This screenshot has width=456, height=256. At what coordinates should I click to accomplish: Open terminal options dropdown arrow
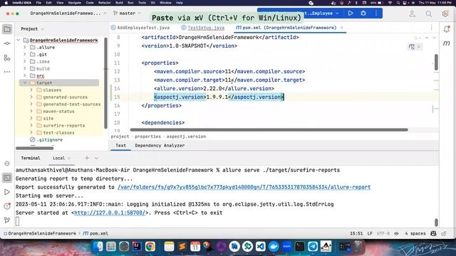click(x=96, y=158)
